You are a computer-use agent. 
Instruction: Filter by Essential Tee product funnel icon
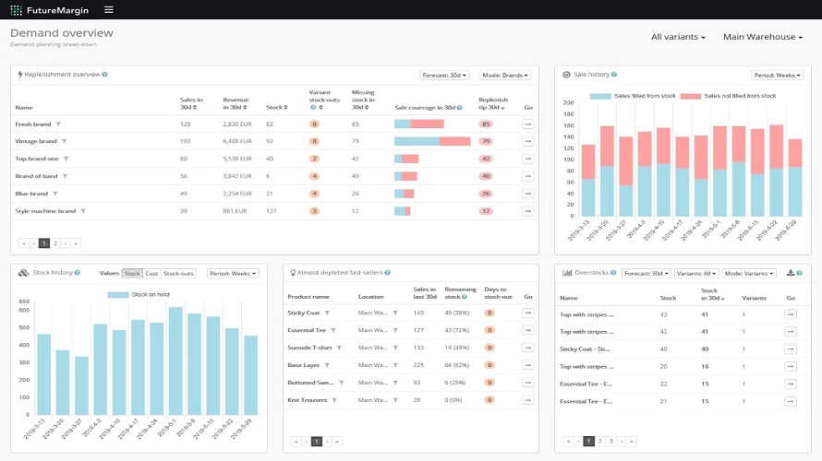point(333,330)
